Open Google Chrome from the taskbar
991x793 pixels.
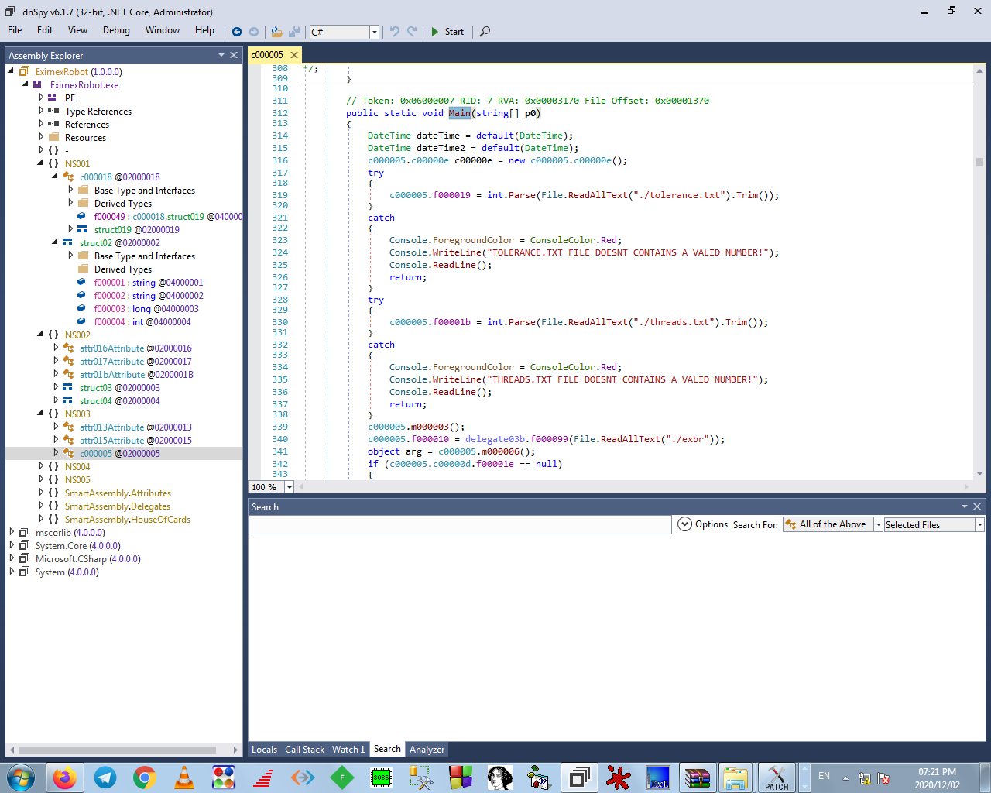coord(145,778)
